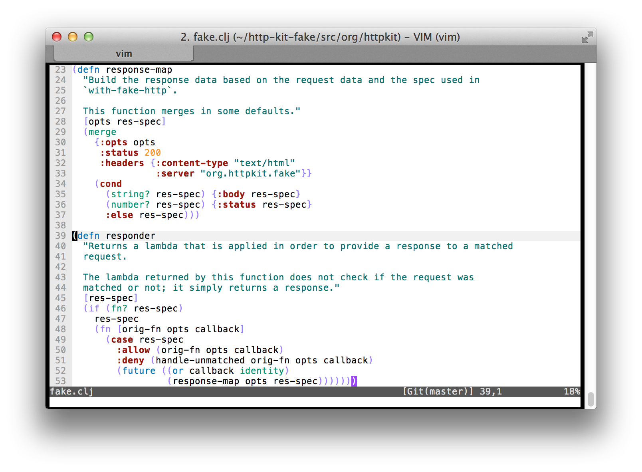
Task: Click 'number?' on line 36
Action: click(130, 204)
